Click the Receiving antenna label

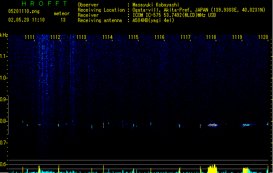[100, 20]
